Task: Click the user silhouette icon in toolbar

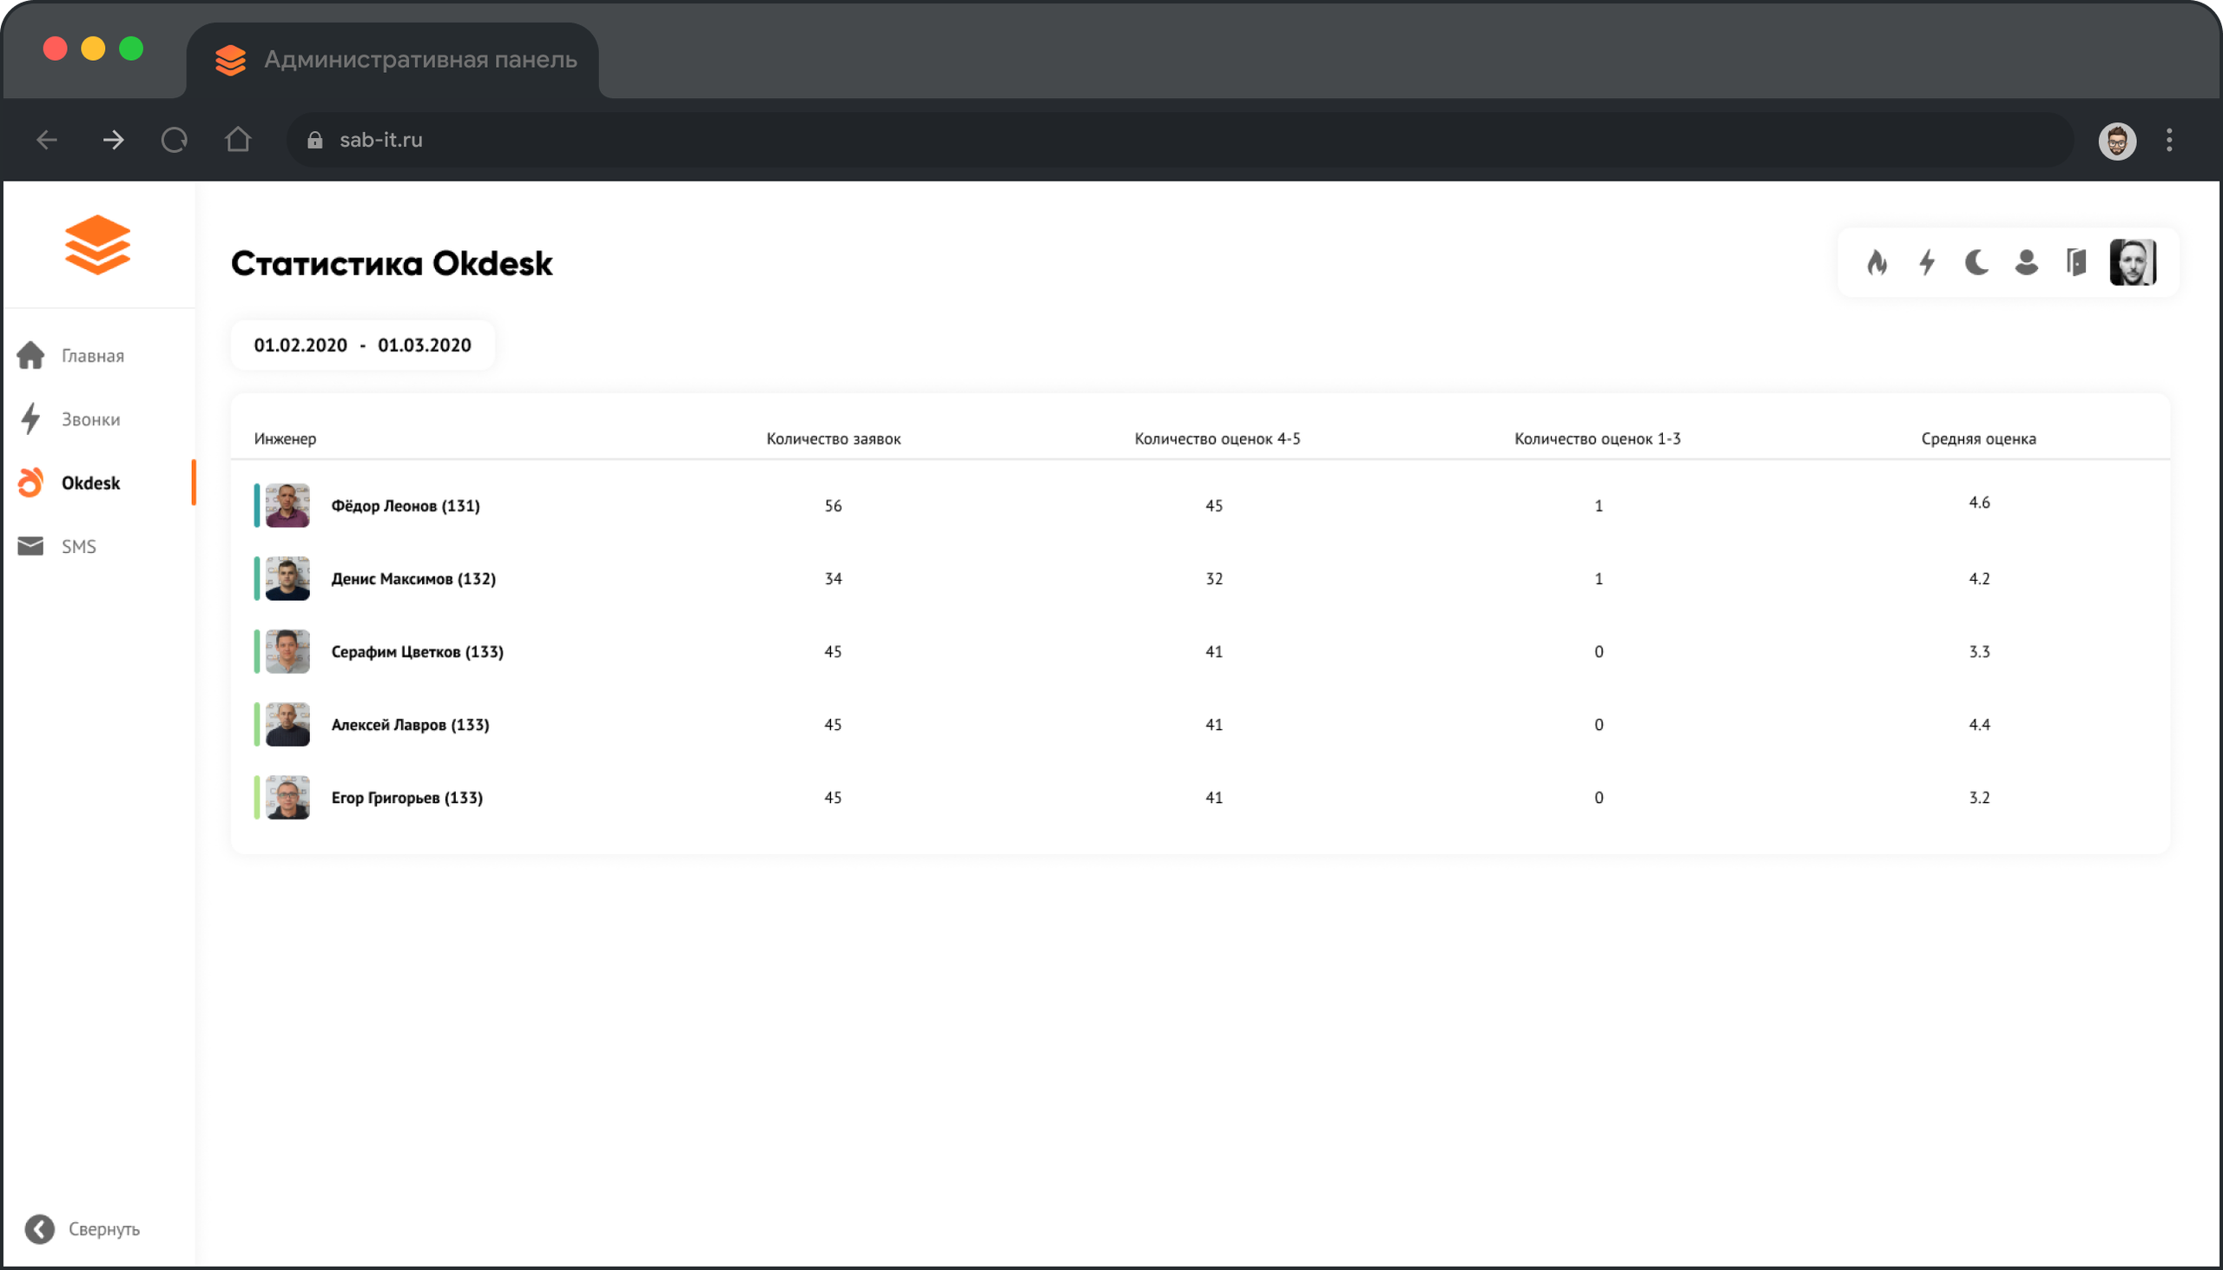Action: (2026, 262)
